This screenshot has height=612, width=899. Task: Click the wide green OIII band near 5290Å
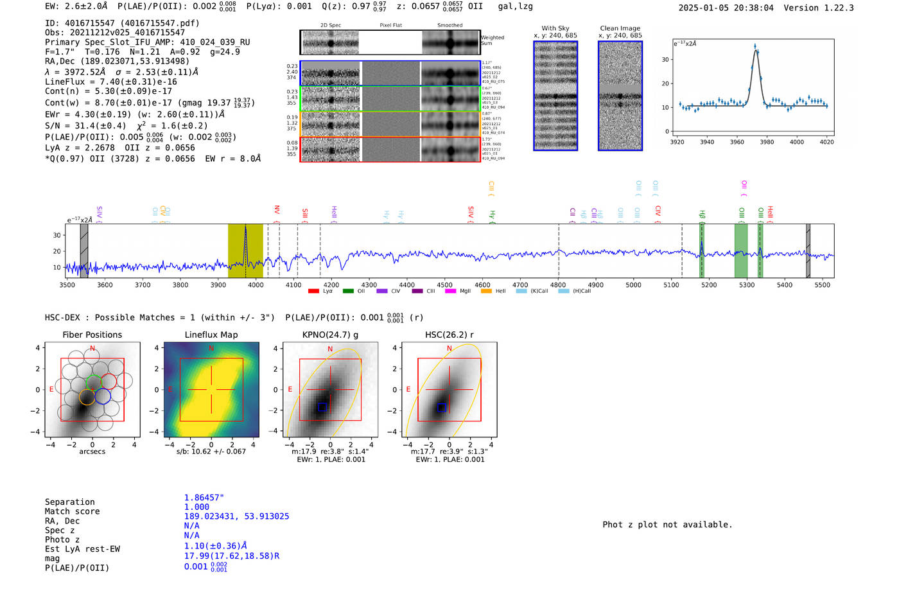741,250
